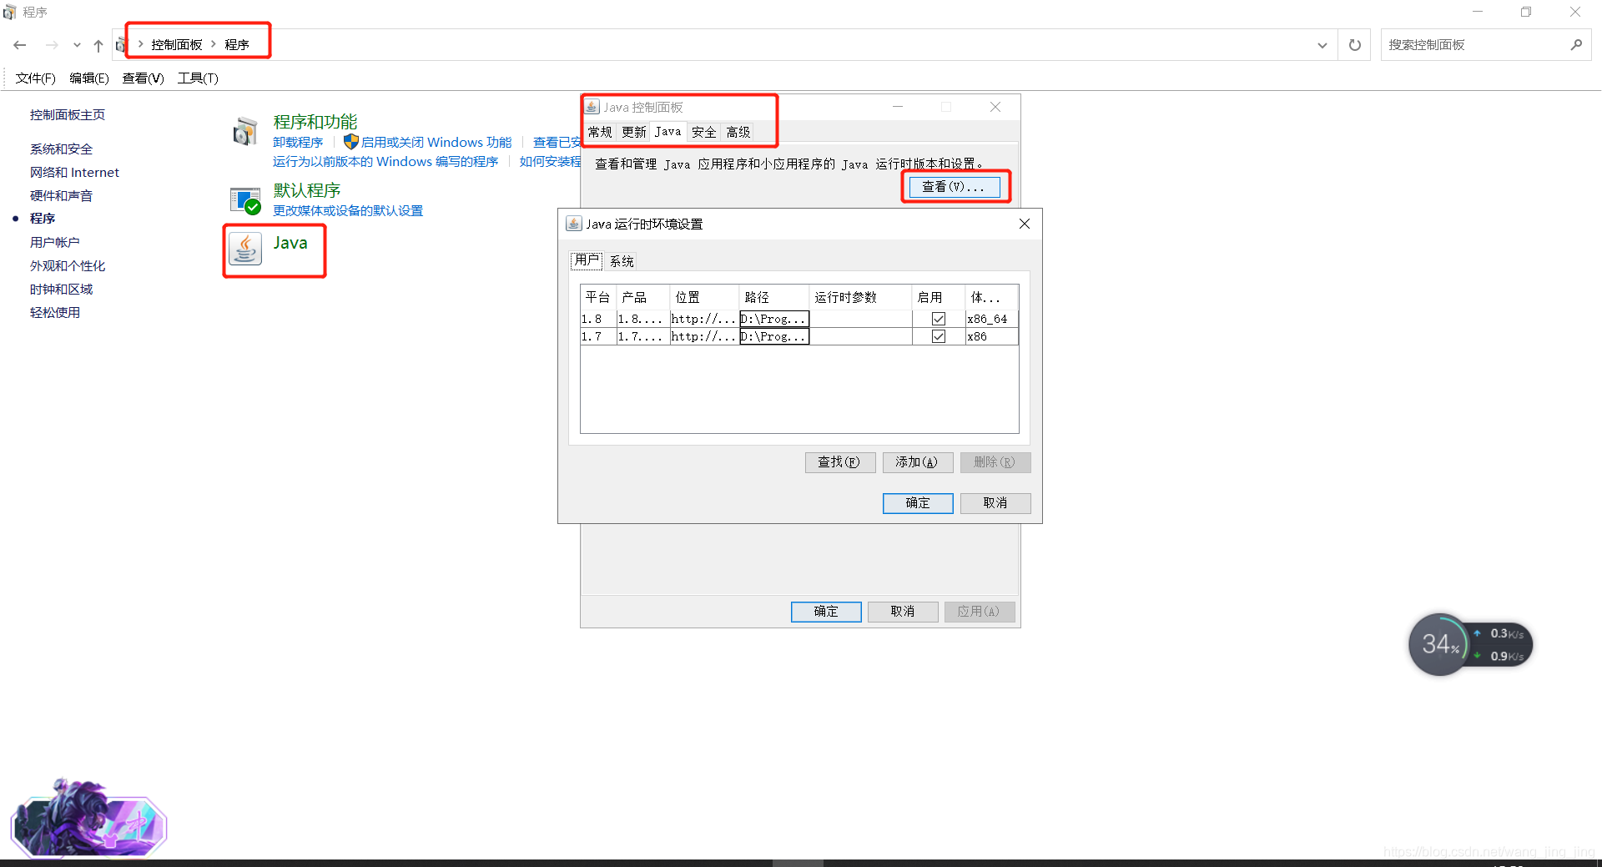Open the 工具(T) menu
Viewport: 1602px width, 867px height.
click(198, 78)
